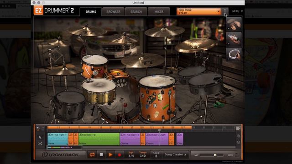Image resolution: width=292 pixels, height=164 pixels.
Task: Expand the Song Creator panel
Action: pos(175,154)
